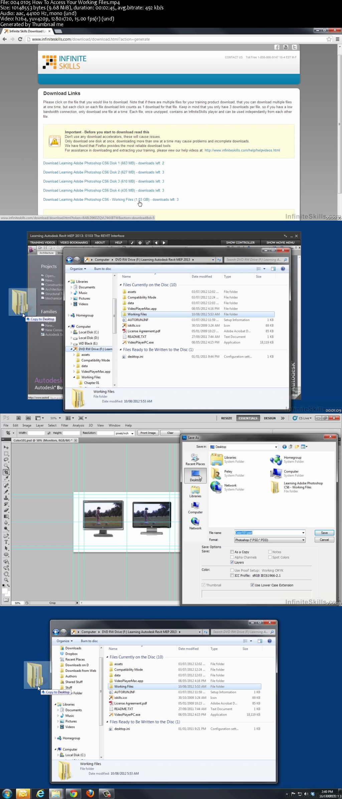Open Mini Bridge with the Mb icon

coord(28,418)
